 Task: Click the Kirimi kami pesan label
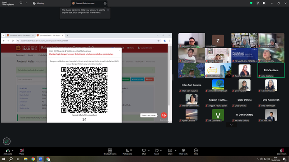tap(149, 115)
